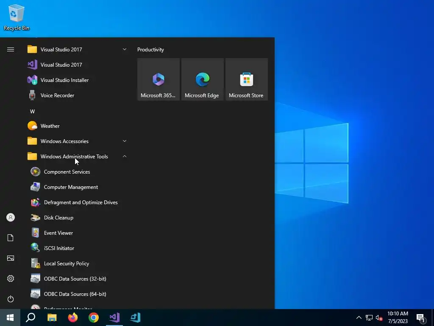Open taskbar Search

pyautogui.click(x=31, y=318)
